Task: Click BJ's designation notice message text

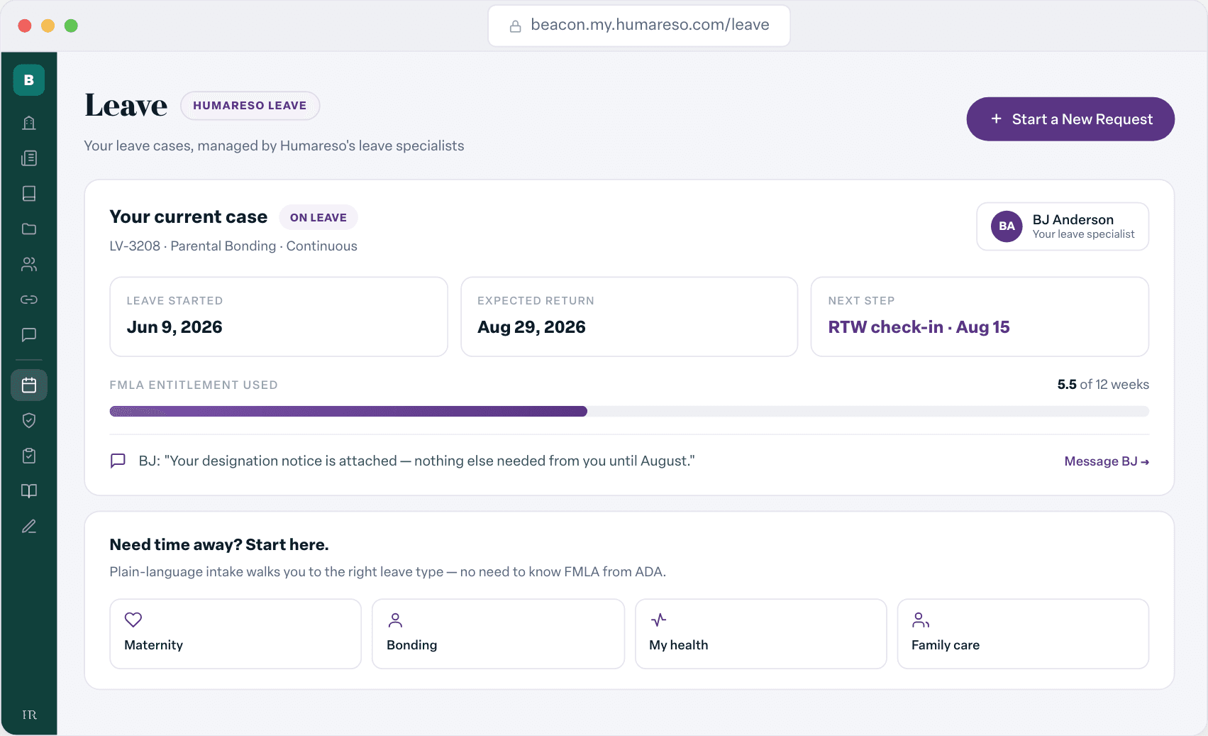Action: (416, 461)
